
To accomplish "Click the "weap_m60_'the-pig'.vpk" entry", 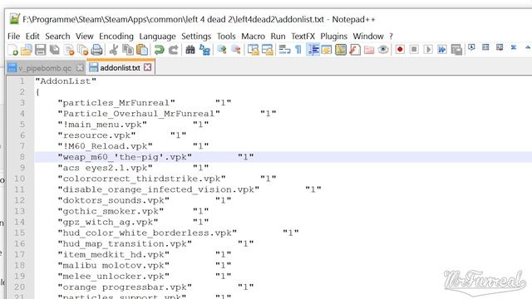I will (x=125, y=157).
